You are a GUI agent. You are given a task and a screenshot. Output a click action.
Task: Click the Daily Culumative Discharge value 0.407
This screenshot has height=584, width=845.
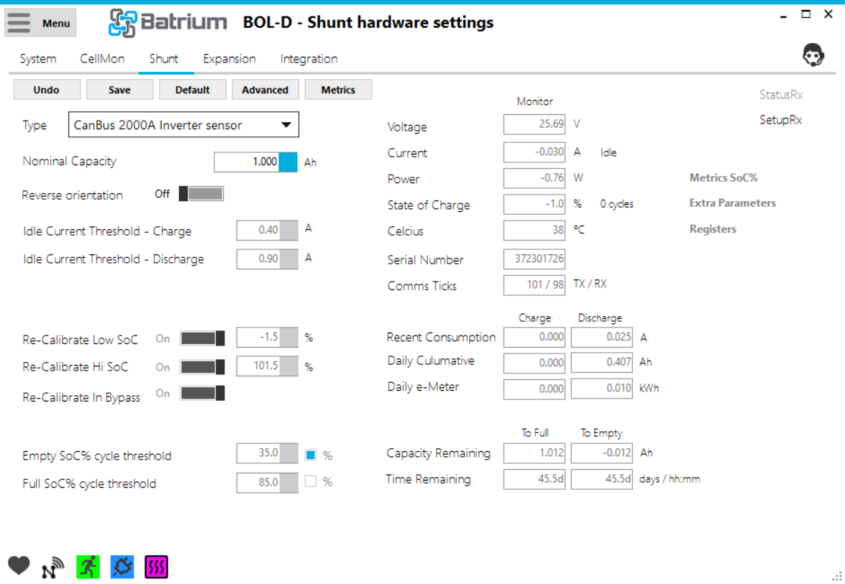601,362
